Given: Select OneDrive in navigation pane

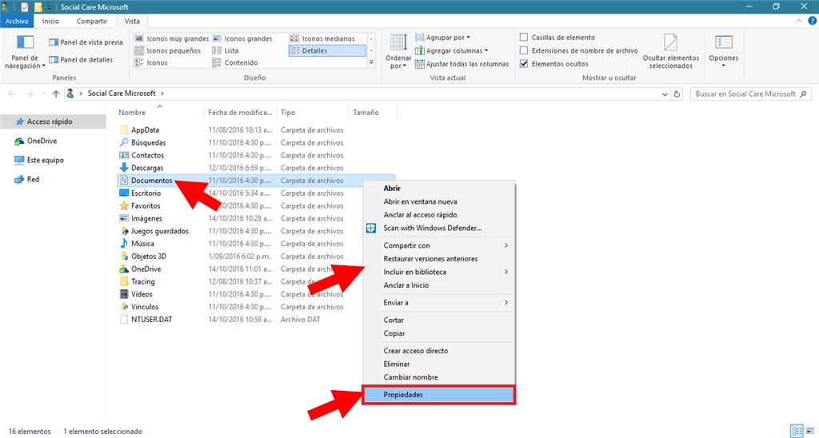Looking at the screenshot, I should pyautogui.click(x=35, y=141).
